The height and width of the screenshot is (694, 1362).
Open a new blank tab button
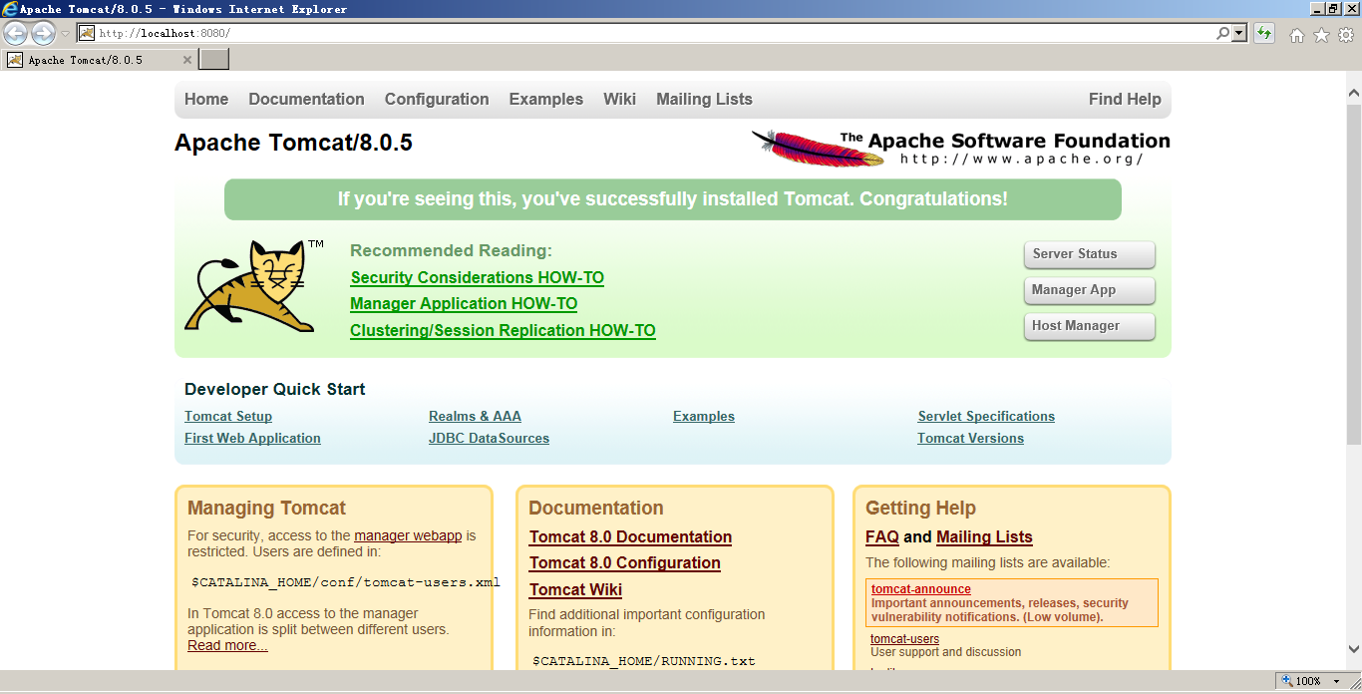[x=214, y=60]
